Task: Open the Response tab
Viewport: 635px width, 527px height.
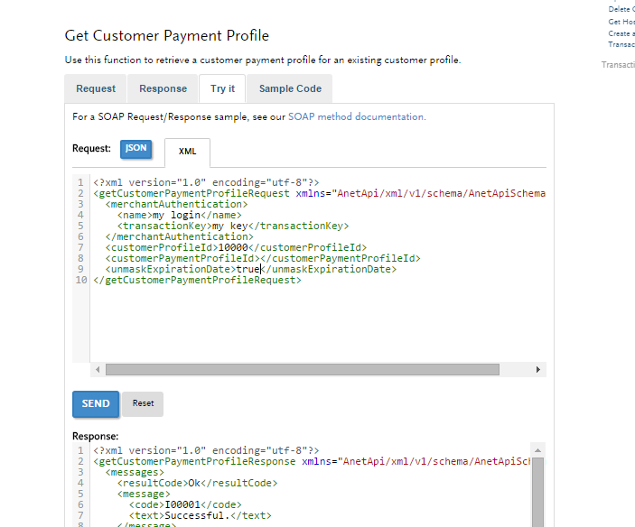Action: (x=163, y=88)
